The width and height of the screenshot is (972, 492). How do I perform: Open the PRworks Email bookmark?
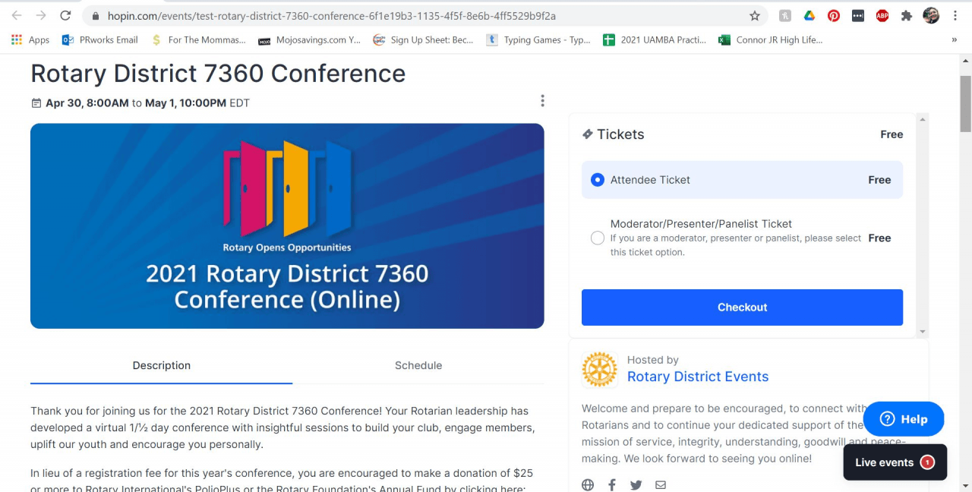(x=100, y=40)
